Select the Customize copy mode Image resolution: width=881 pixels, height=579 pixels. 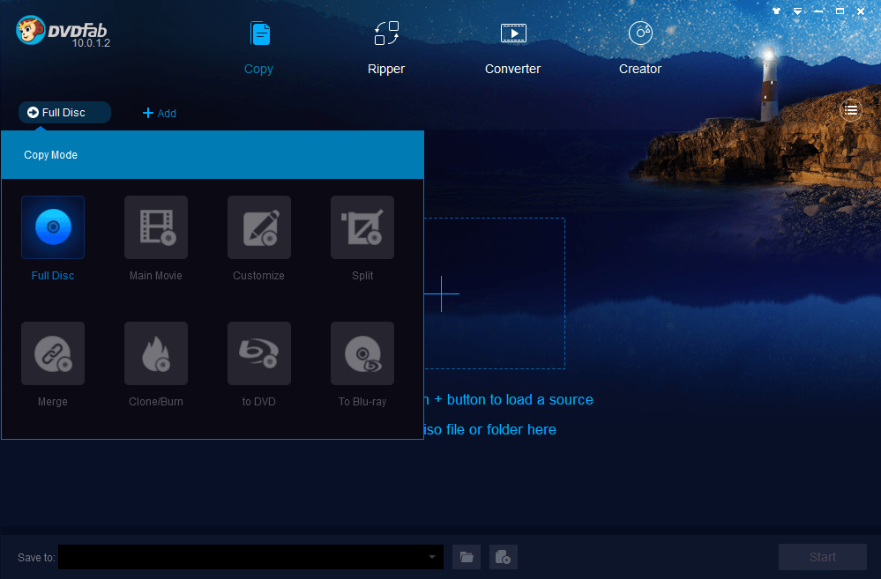[x=258, y=226]
